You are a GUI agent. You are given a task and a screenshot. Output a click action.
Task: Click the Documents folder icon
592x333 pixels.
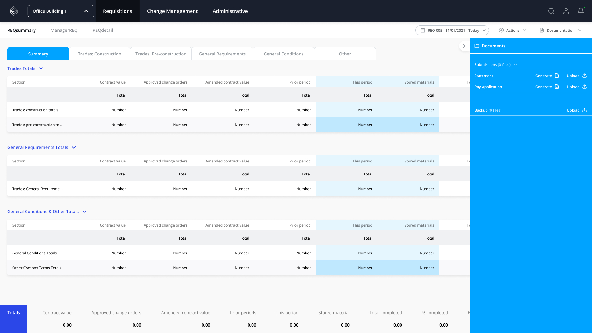click(477, 46)
